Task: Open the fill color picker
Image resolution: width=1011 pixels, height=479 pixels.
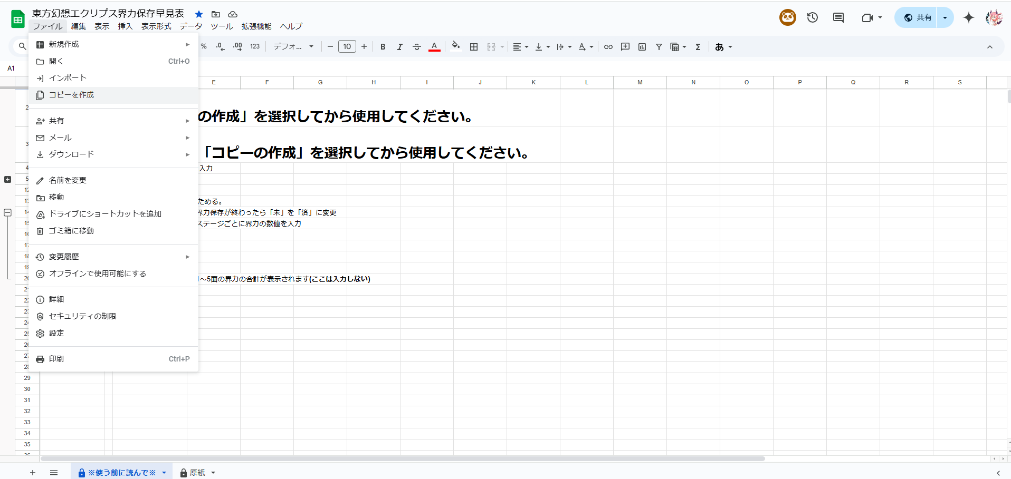Action: [x=456, y=46]
